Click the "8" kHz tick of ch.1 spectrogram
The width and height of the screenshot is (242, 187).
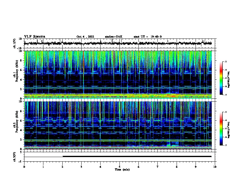point(21,61)
